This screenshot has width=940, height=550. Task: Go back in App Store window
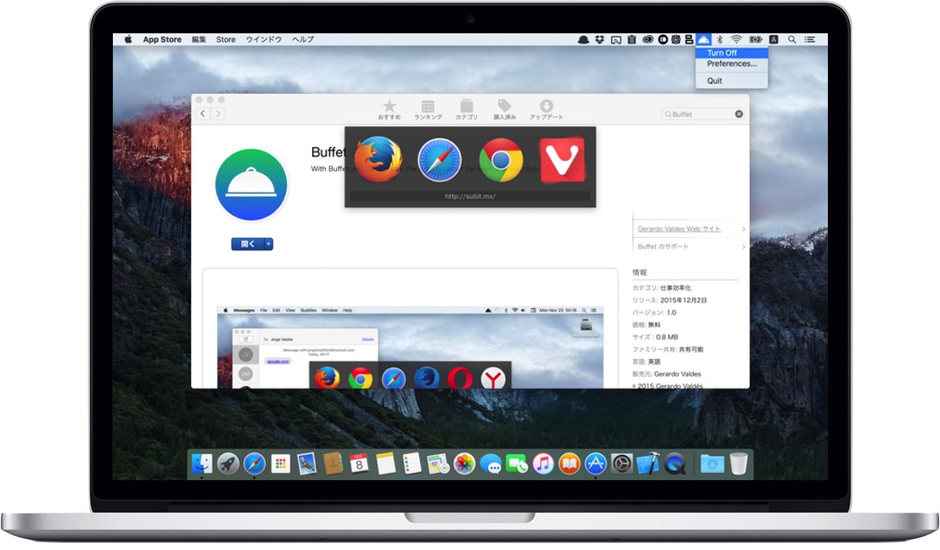(x=202, y=114)
